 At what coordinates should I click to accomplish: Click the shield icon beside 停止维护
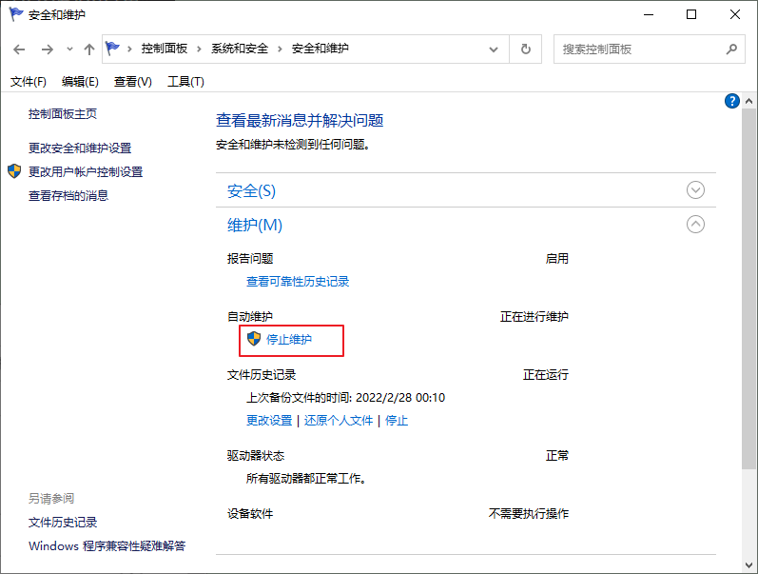click(254, 339)
